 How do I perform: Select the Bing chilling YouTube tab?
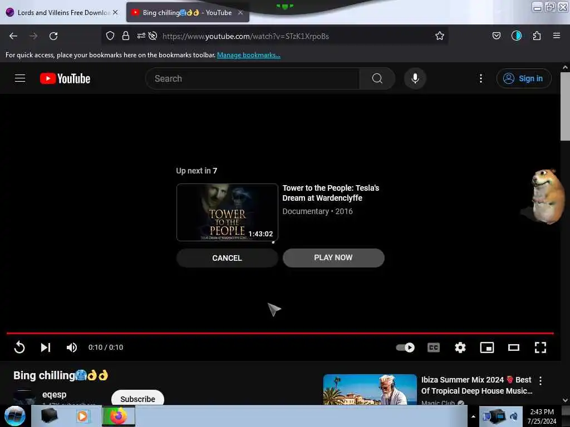tap(187, 13)
